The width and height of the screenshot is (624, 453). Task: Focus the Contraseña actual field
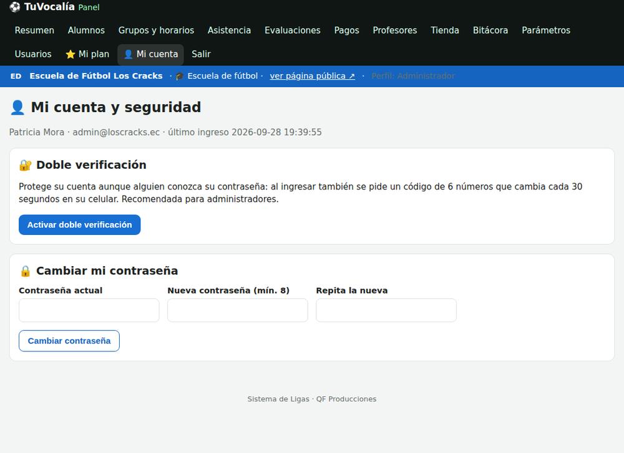[x=89, y=310]
